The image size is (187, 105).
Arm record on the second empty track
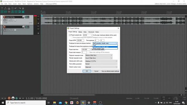(5, 27)
